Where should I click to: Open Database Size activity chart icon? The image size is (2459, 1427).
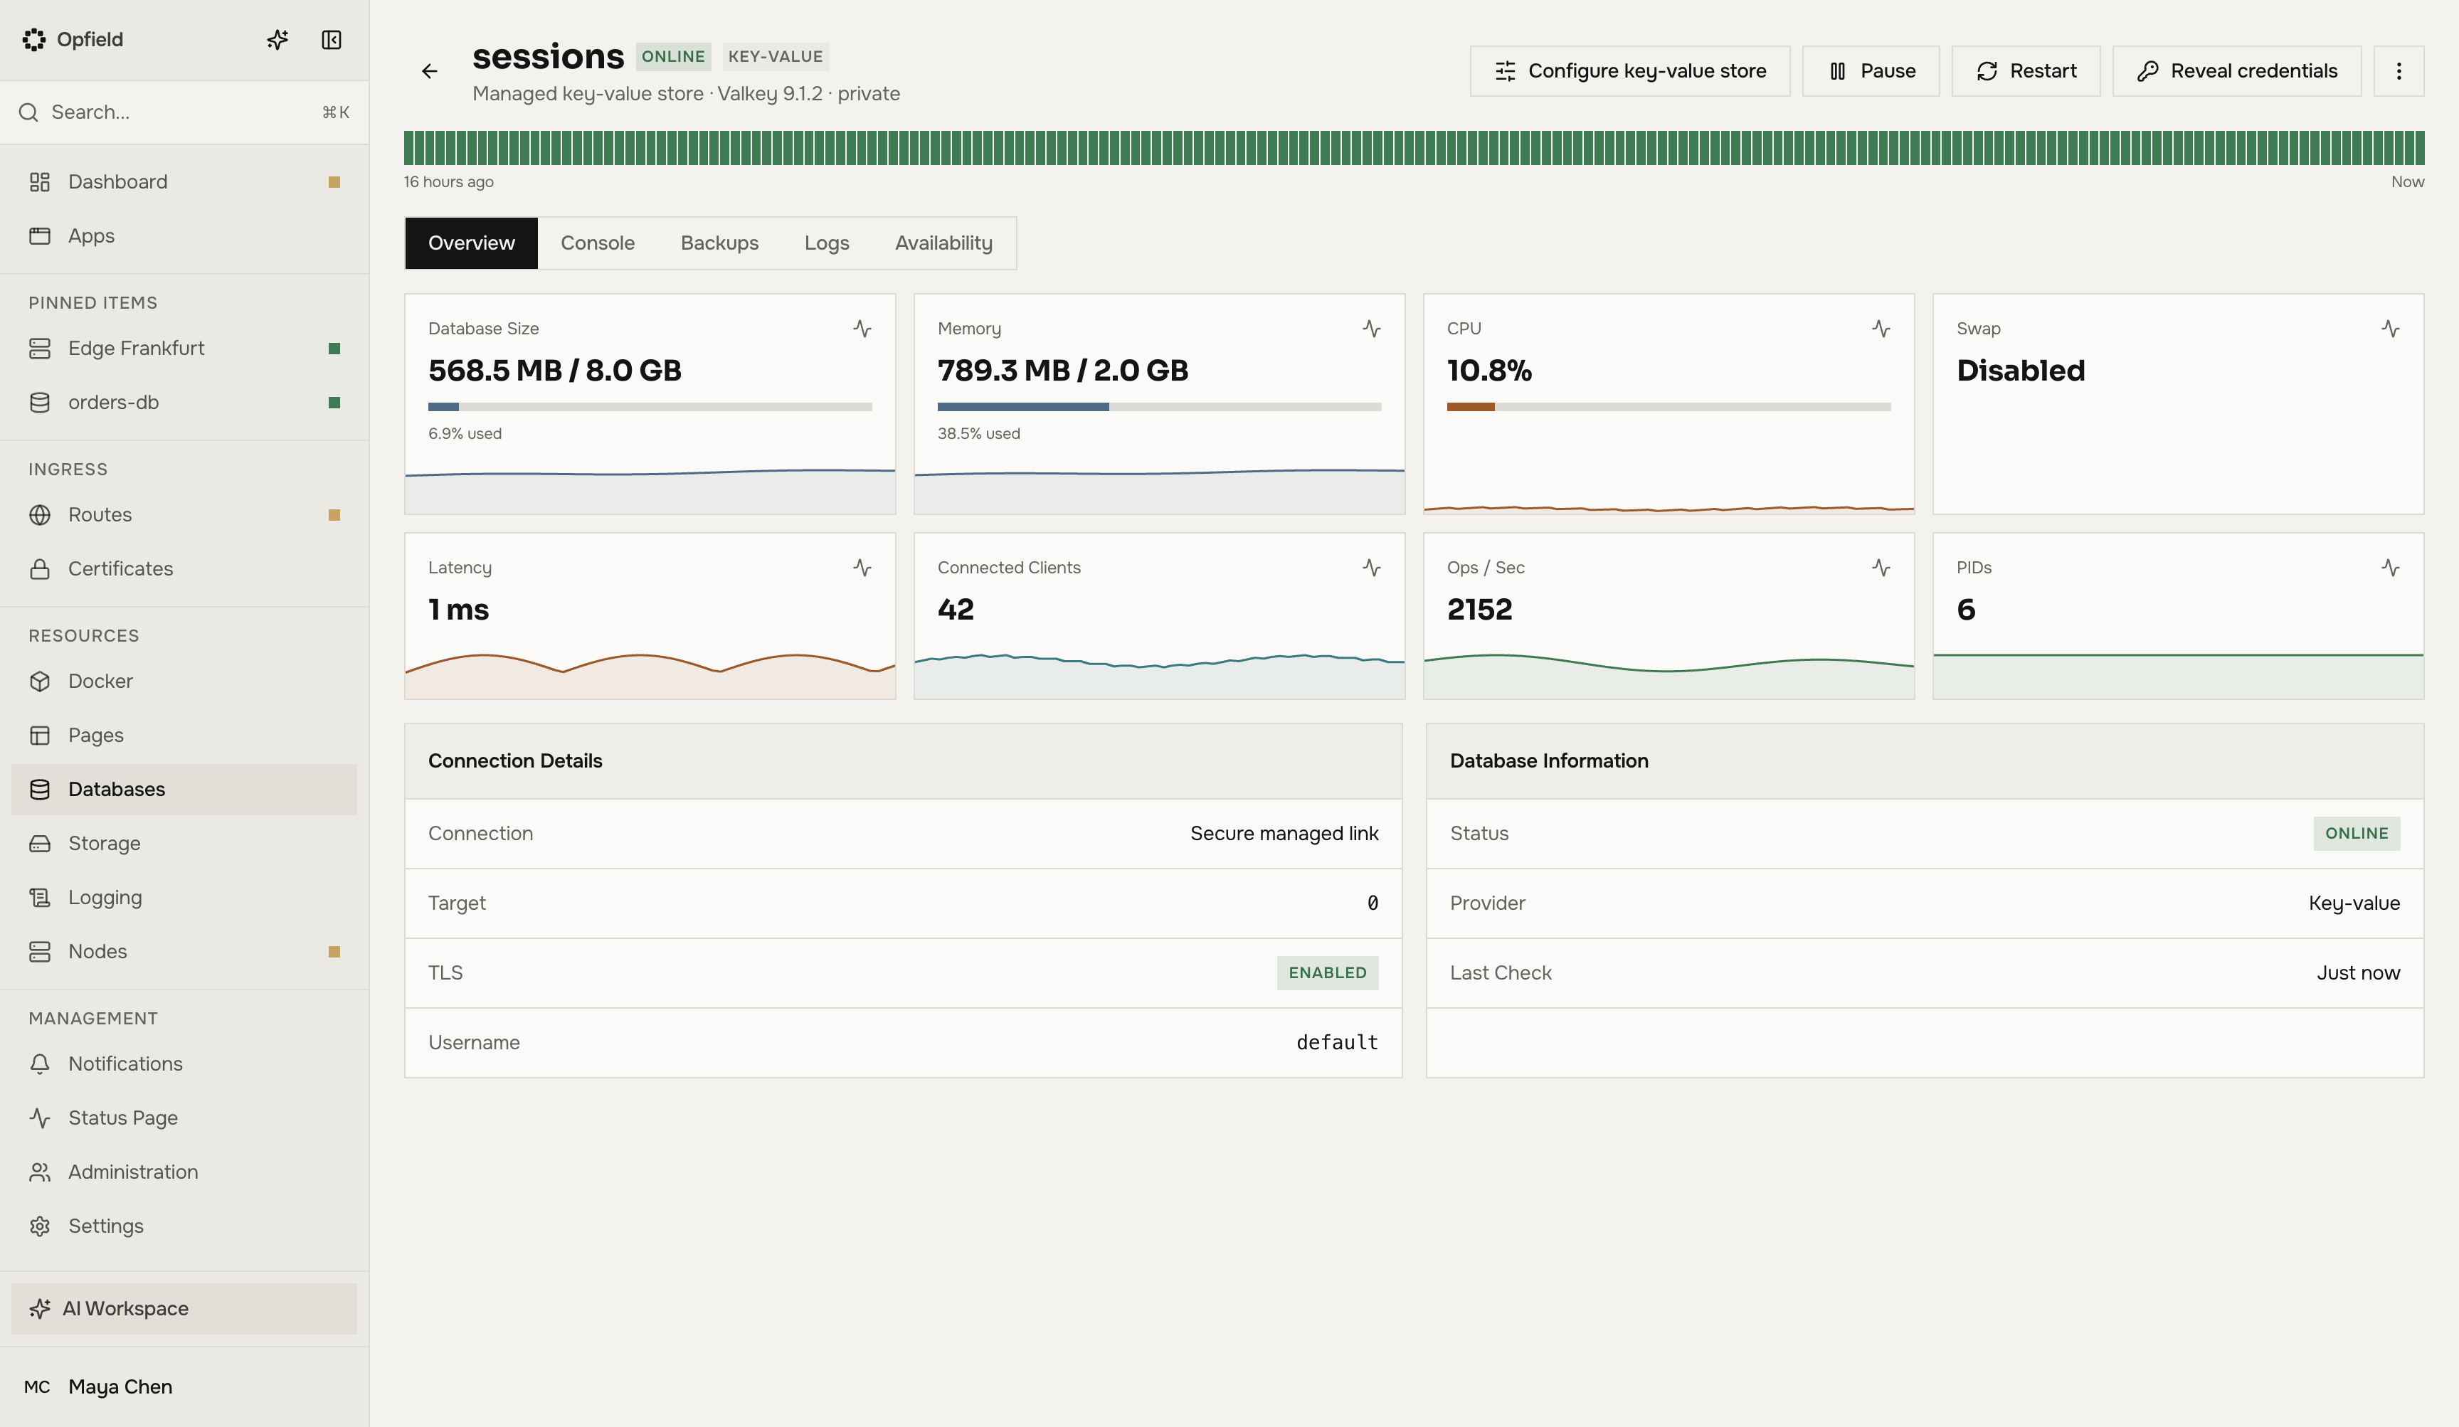862,329
